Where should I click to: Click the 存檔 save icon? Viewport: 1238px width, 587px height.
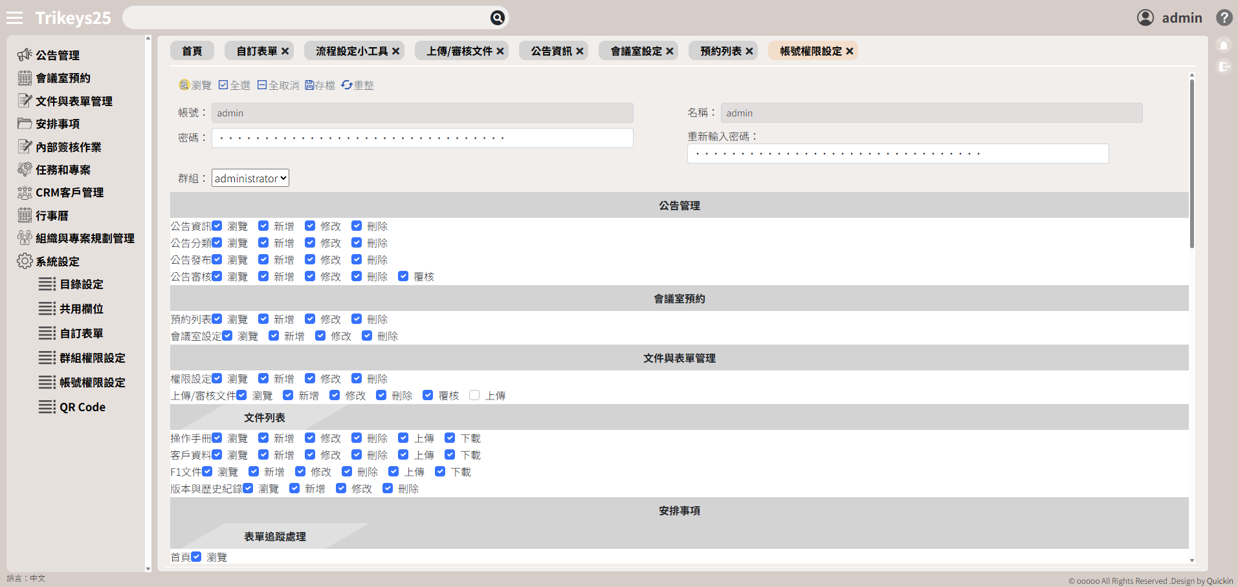pos(309,85)
